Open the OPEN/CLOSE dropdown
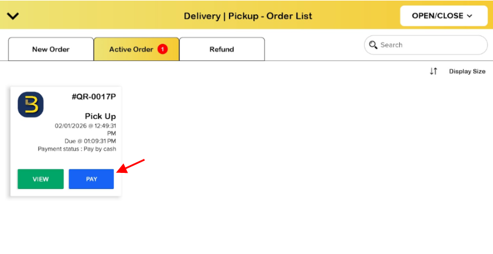The height and width of the screenshot is (254, 493). tap(441, 16)
